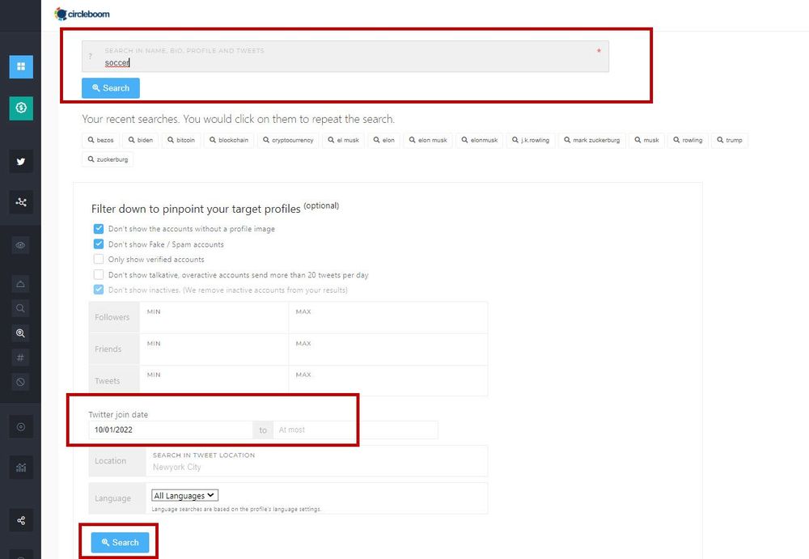Select the eye icon in the sidebar
Image resolution: width=809 pixels, height=559 pixels.
click(20, 244)
